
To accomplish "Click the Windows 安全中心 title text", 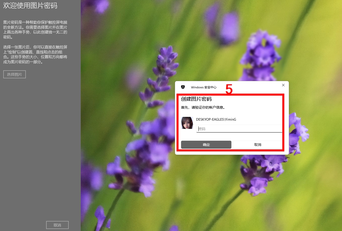I will click(x=203, y=87).
